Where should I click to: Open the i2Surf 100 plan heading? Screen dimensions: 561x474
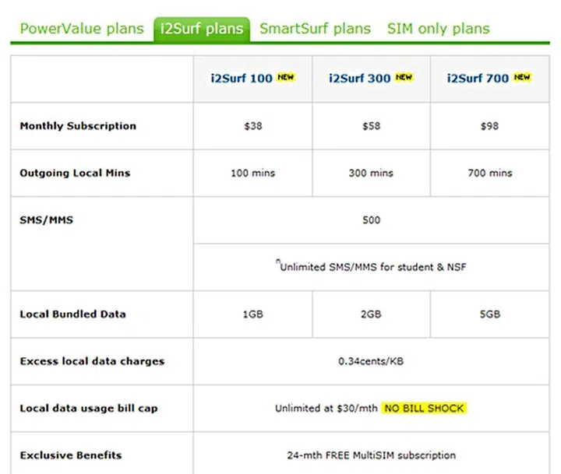[242, 79]
